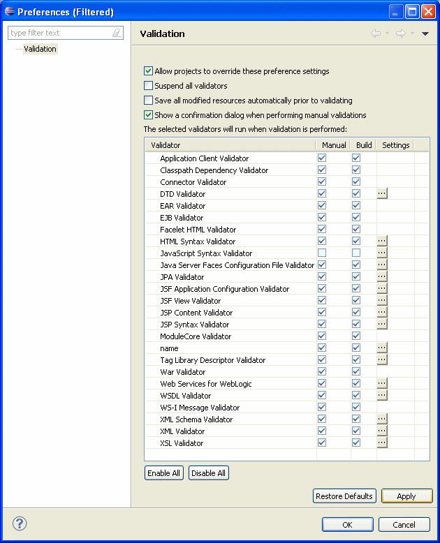Click the forward navigation arrow icon
Screen dimensions: 440x543
pos(401,34)
